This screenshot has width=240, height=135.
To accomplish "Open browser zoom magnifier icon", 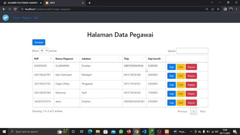I will pyautogui.click(x=207, y=9).
